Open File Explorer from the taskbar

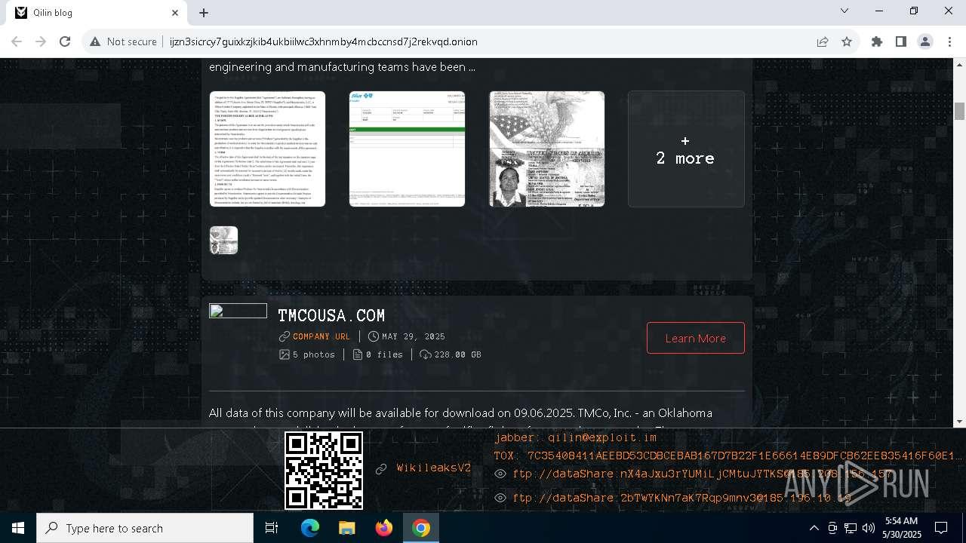click(347, 528)
